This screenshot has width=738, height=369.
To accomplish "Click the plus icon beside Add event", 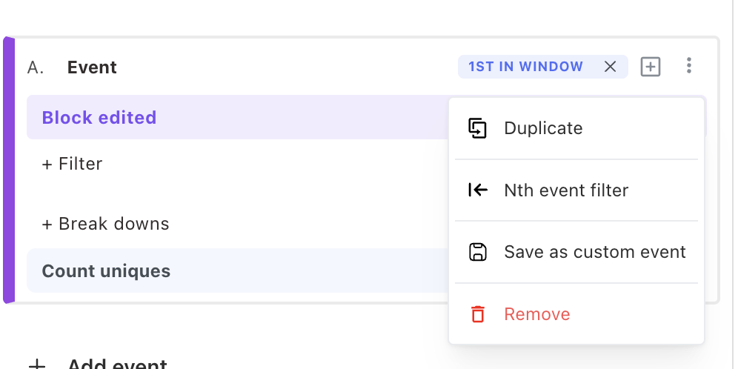I will click(36, 365).
